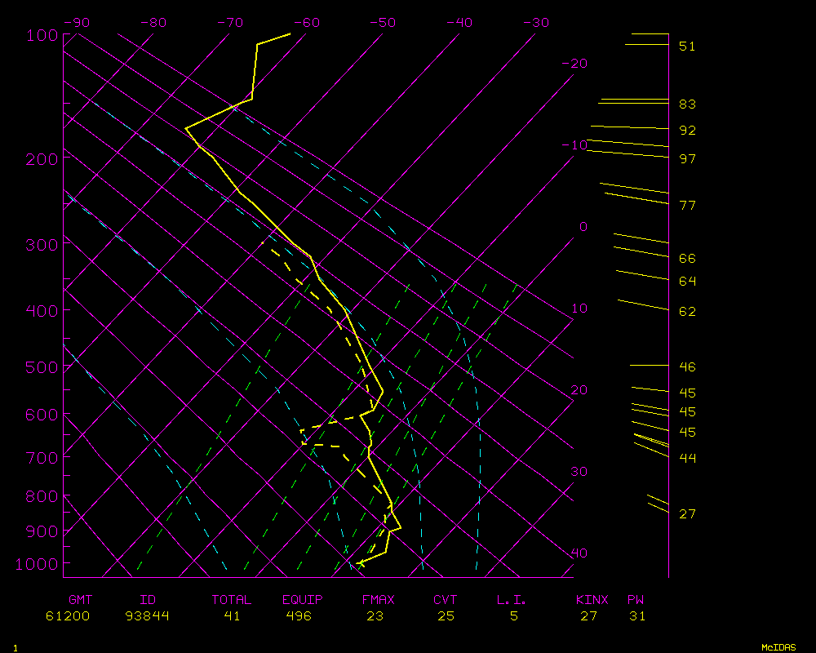Select the 100 pressure level label

pyautogui.click(x=41, y=35)
